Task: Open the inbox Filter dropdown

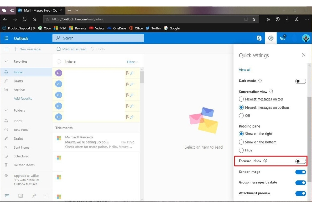Action: pos(132,62)
